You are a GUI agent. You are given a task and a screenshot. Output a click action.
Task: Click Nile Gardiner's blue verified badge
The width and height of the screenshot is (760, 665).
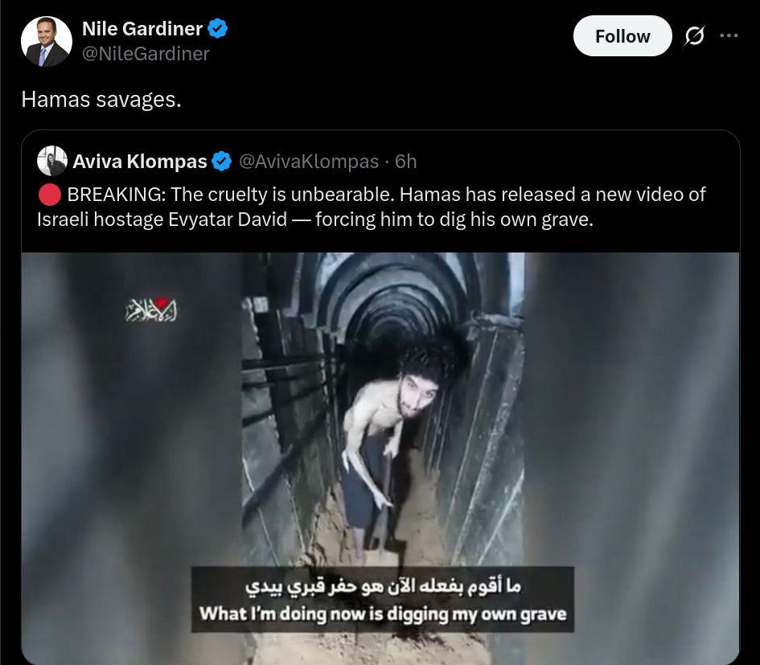tap(218, 29)
